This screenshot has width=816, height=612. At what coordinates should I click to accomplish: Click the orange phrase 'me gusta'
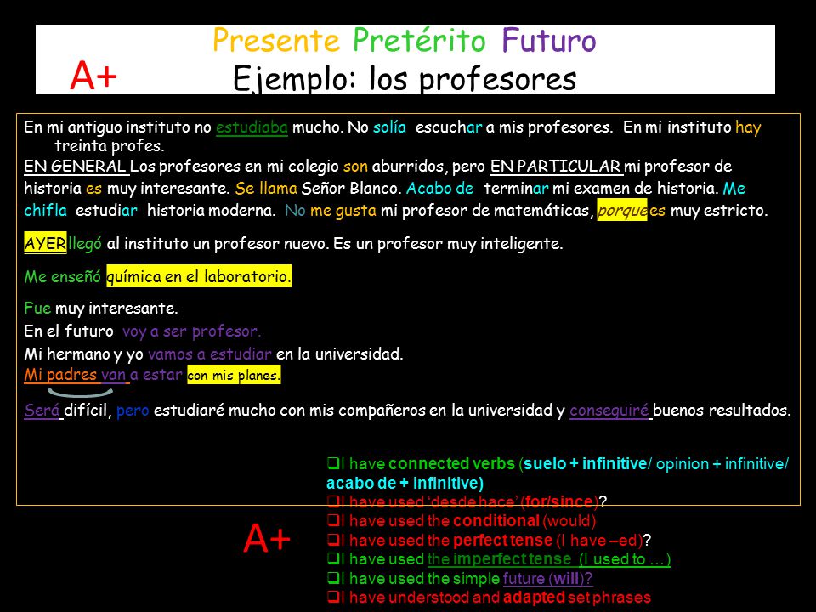[x=343, y=210]
